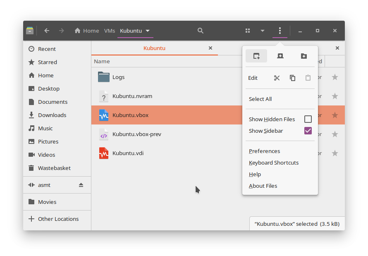368x256 pixels.
Task: Open Pictures in sidebar
Action: coord(57,141)
